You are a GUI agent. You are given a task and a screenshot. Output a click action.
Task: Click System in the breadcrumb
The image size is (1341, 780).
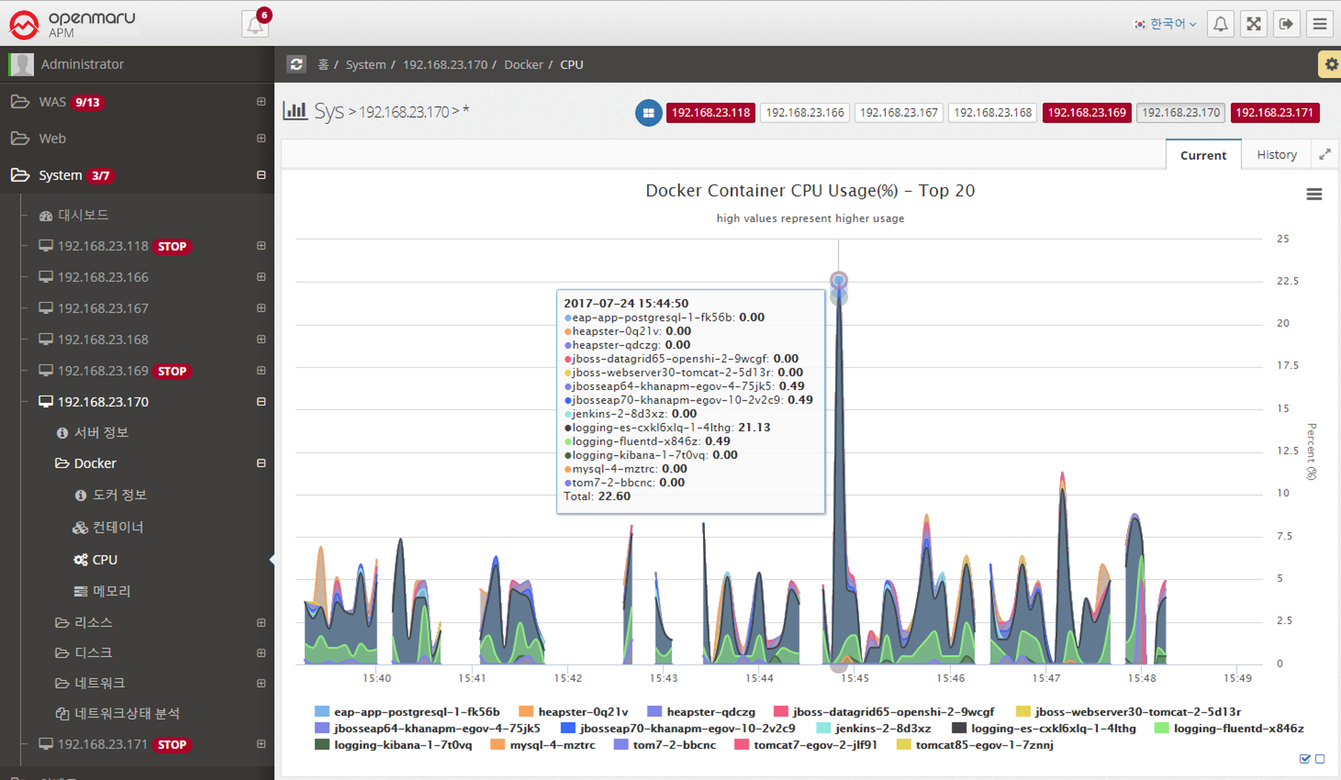[365, 65]
